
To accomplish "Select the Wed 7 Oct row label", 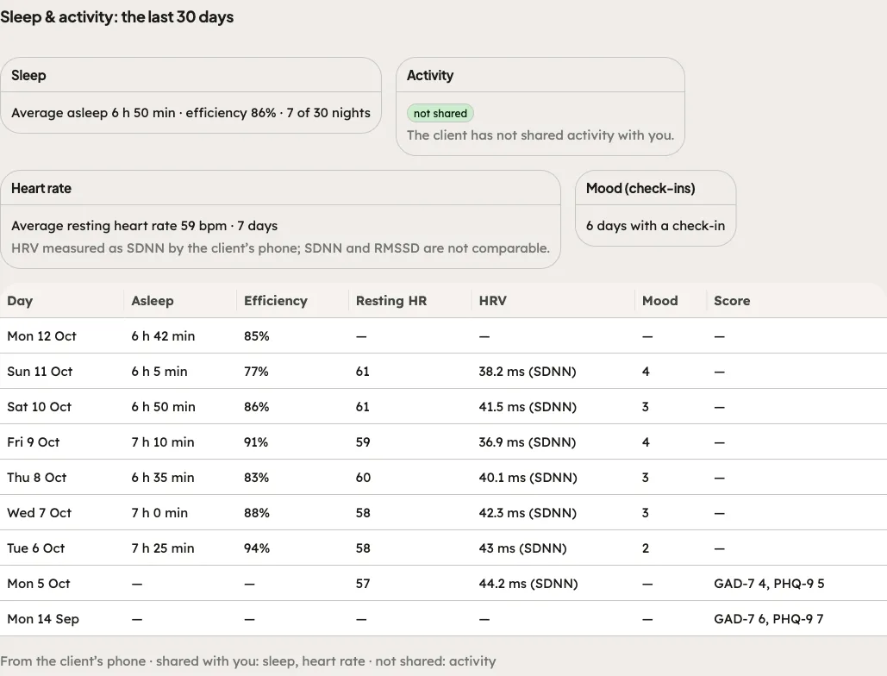I will pyautogui.click(x=39, y=513).
